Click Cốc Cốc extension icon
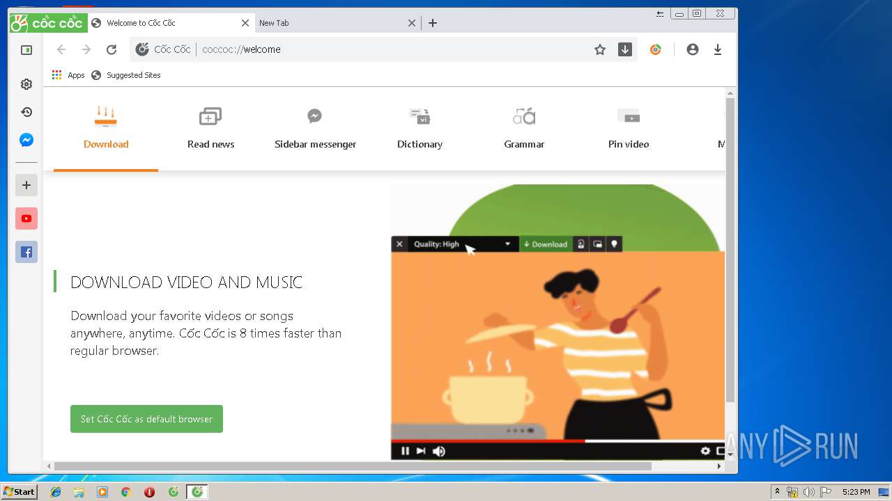This screenshot has width=892, height=501. click(656, 49)
